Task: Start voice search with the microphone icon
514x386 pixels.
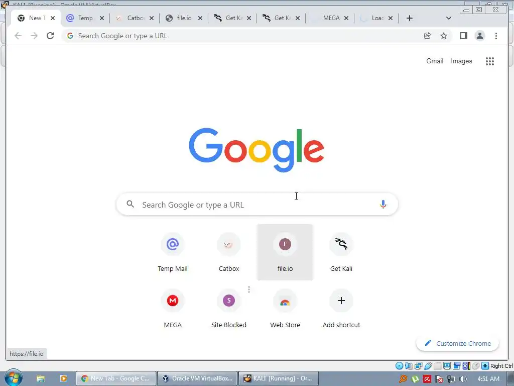Action: pos(383,204)
